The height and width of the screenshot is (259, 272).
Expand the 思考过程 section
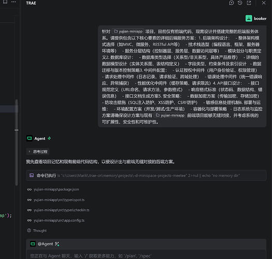(x=38, y=152)
